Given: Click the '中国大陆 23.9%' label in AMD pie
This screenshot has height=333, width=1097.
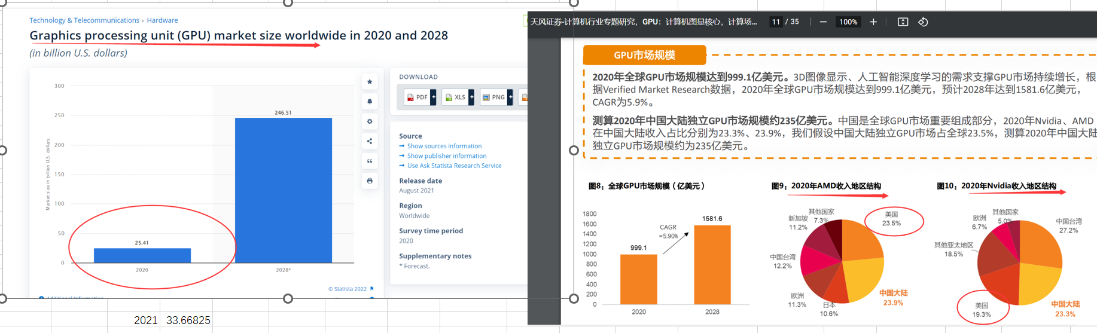Looking at the screenshot, I should pyautogui.click(x=894, y=298).
